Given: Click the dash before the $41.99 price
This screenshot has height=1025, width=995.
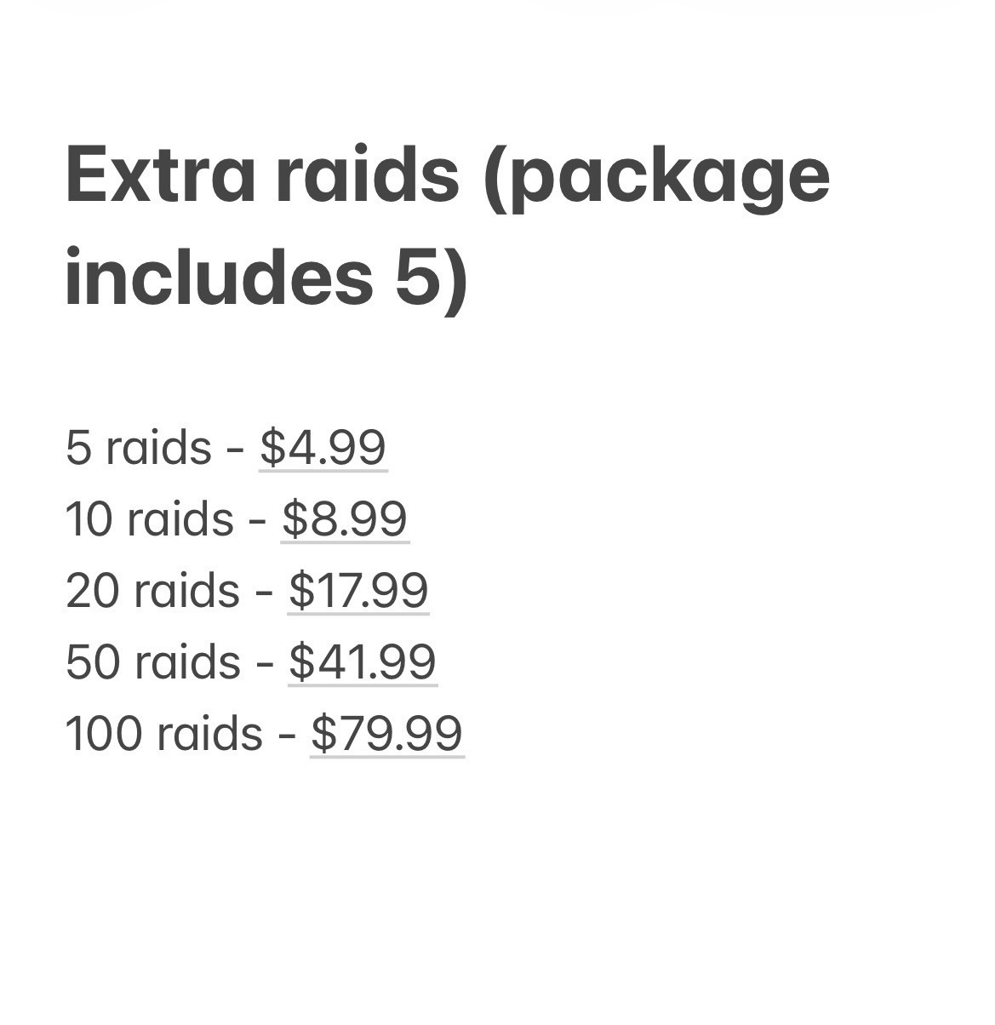Looking at the screenshot, I should point(265,665).
